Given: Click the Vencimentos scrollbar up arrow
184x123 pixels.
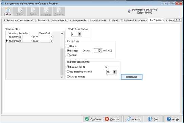Looking at the screenshot, I should tap(62, 33).
